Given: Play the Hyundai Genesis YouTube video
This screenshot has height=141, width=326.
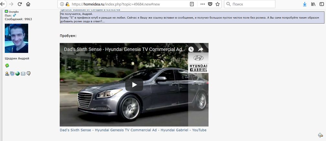Looking at the screenshot, I should [134, 85].
